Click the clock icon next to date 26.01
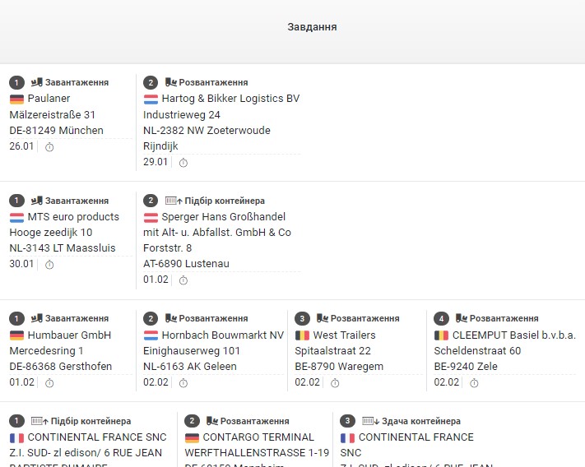The height and width of the screenshot is (467, 585). coord(49,147)
